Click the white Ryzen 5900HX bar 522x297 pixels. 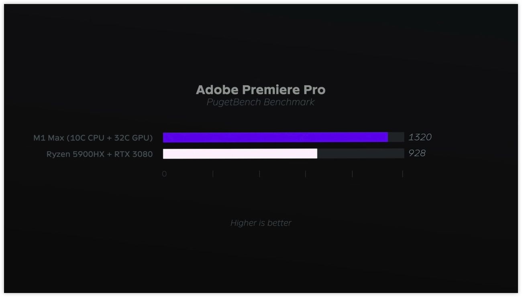240,154
